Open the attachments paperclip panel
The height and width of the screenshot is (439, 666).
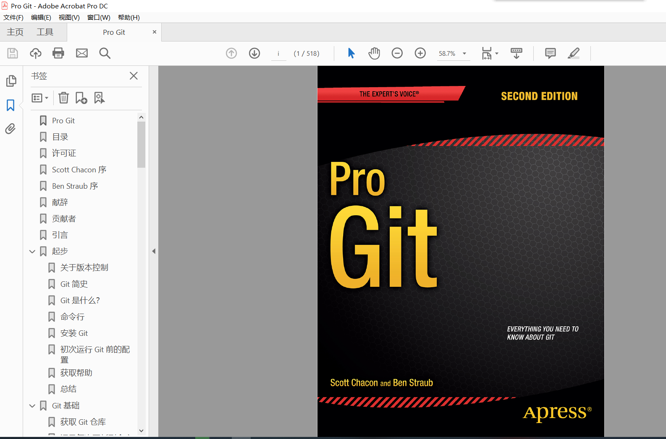coord(10,129)
